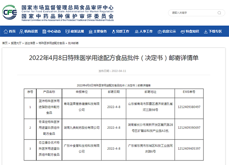The height and width of the screenshot is (165, 229).
Task: Open 送达信息 breadcrumb link
Action: click(30, 43)
